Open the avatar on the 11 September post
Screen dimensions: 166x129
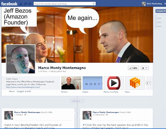click(87, 115)
